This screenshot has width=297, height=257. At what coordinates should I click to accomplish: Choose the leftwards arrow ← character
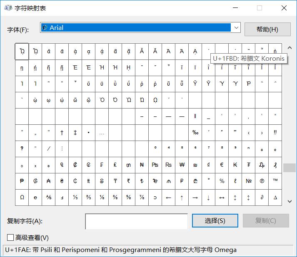(x=169, y=198)
